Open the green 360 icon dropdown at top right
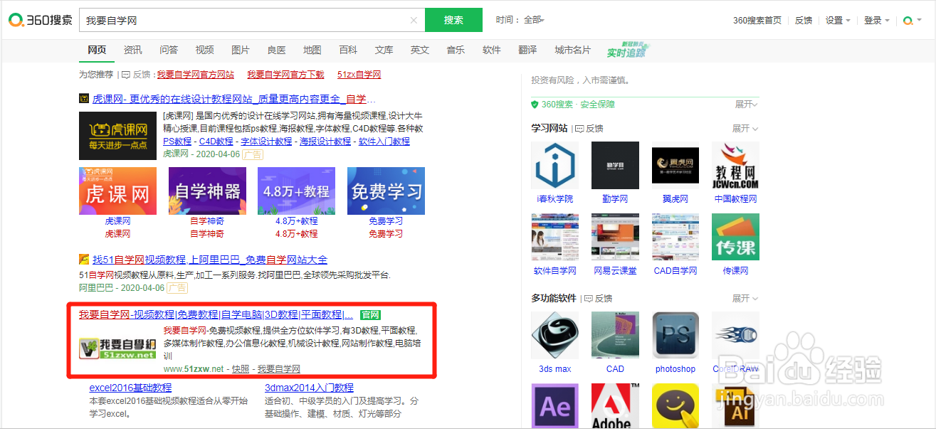 coord(911,21)
